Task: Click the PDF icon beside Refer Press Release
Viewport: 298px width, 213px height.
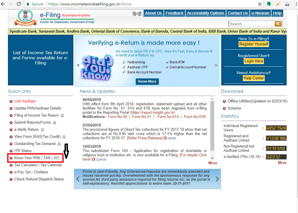Action: [x=165, y=138]
